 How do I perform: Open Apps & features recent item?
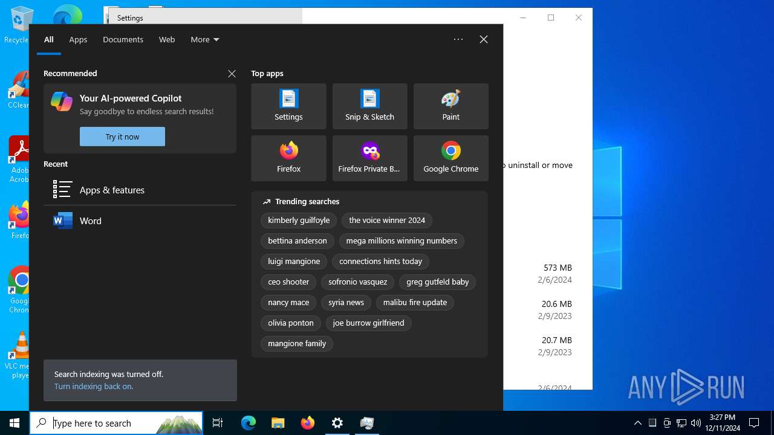pyautogui.click(x=140, y=190)
